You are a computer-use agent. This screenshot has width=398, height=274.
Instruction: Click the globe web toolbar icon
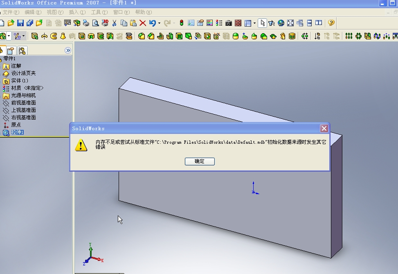pyautogui.click(x=281, y=23)
